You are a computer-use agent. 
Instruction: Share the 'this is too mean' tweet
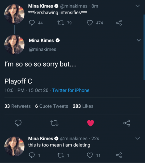tap(119, 155)
